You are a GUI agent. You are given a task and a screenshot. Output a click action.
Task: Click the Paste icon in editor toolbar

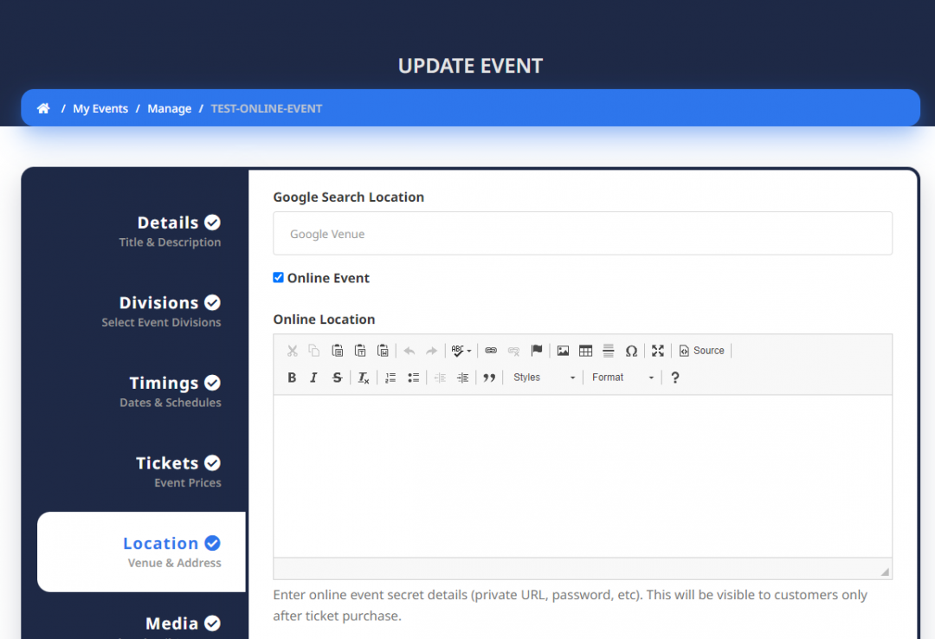pos(337,351)
